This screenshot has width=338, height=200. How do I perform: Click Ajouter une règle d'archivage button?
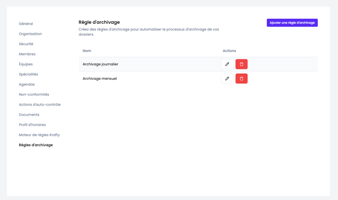coord(292,23)
